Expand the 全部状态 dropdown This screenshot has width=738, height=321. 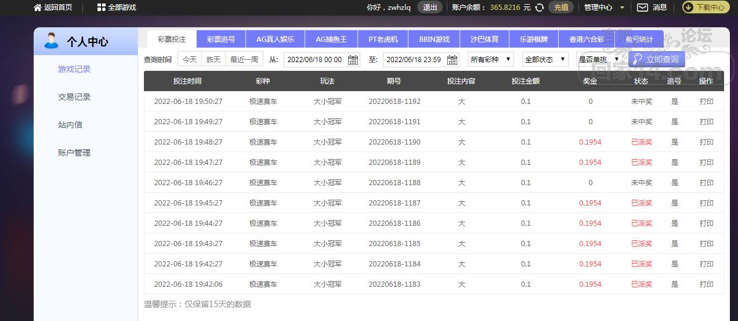[x=545, y=59]
